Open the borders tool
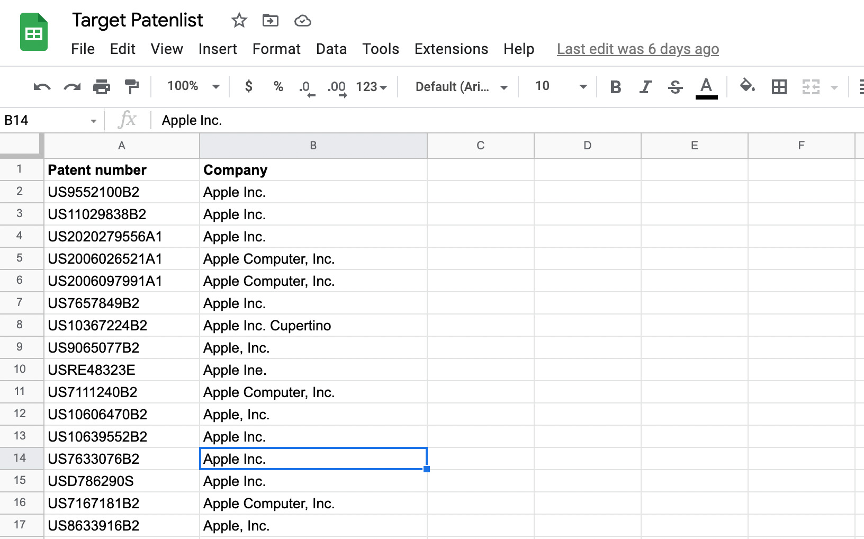The image size is (864, 539). (779, 86)
